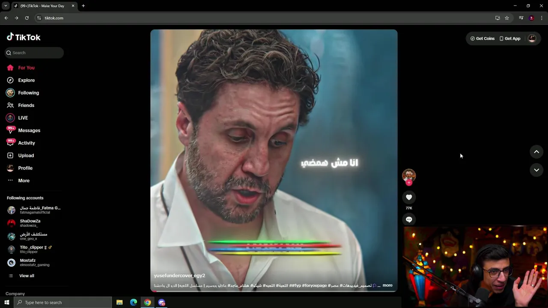Click the install app icon in address bar
This screenshot has height=308, width=548.
click(497, 18)
